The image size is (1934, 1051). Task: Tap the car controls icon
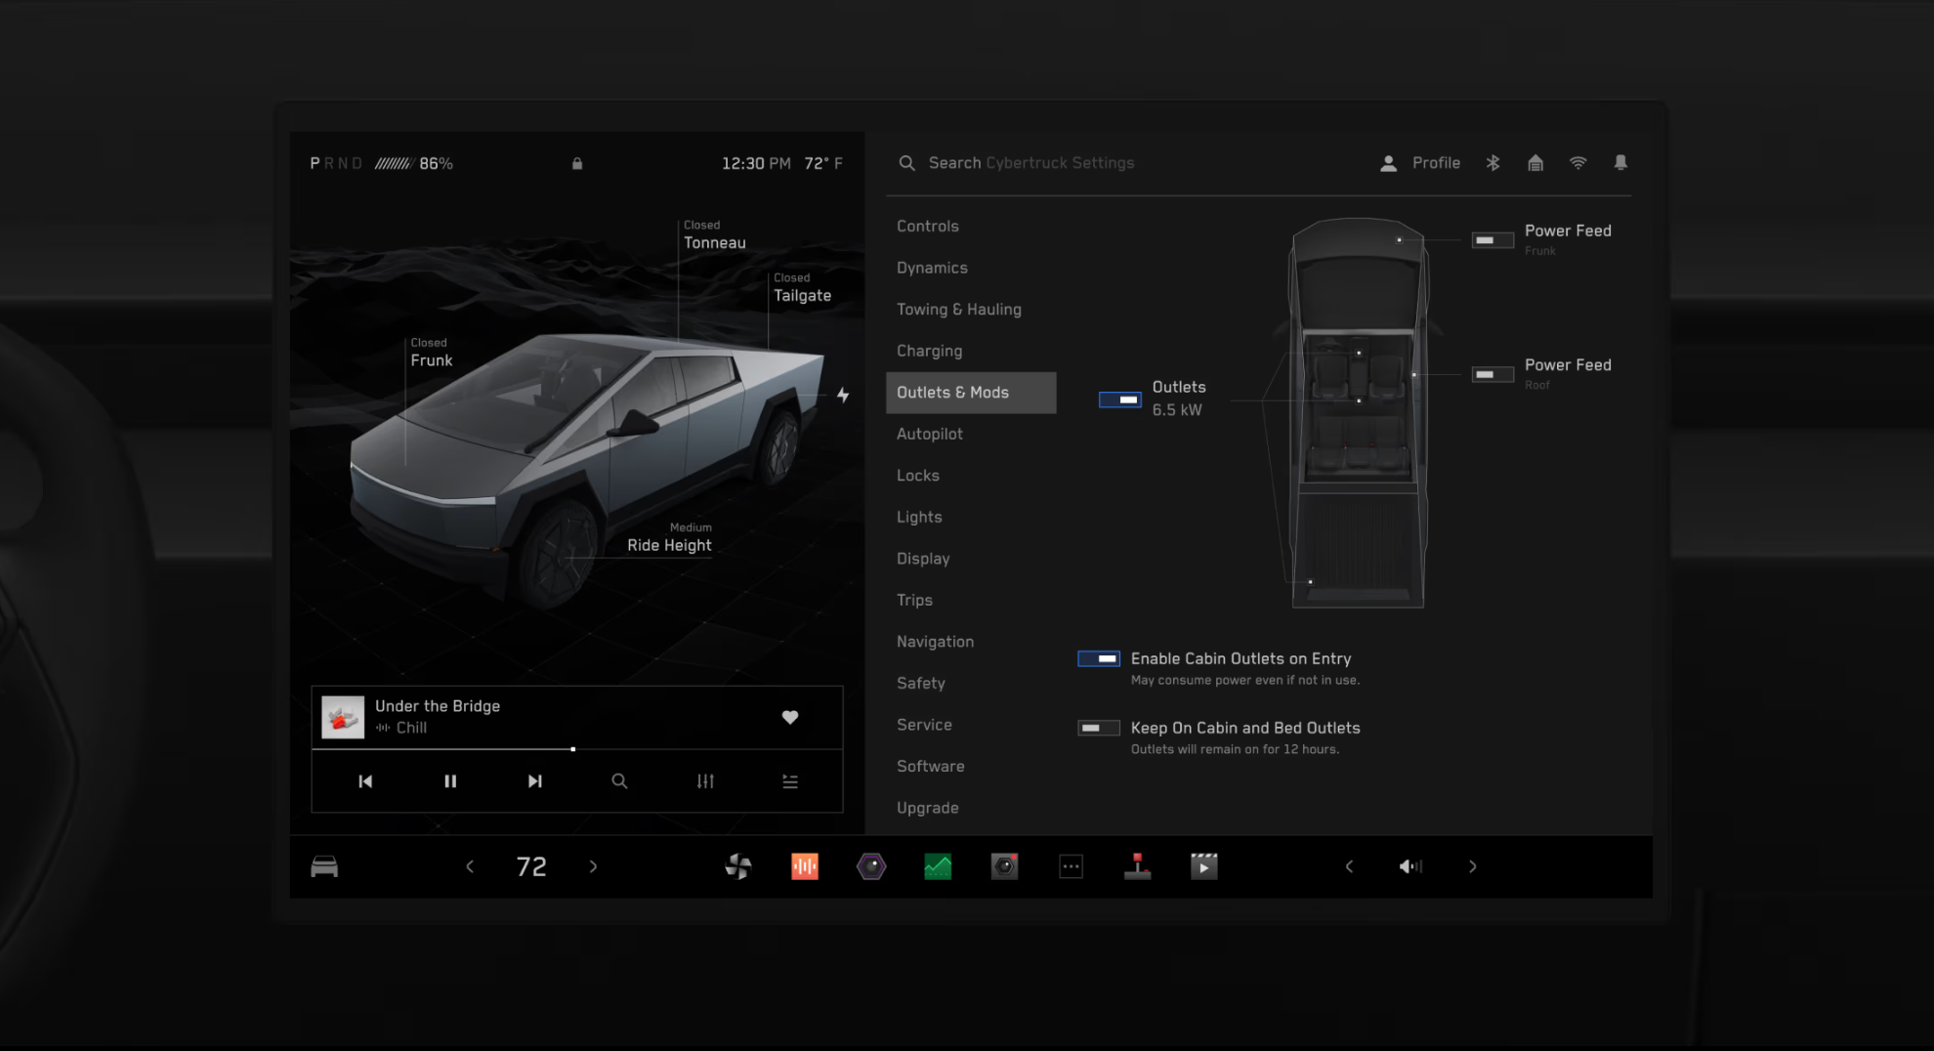[324, 866]
